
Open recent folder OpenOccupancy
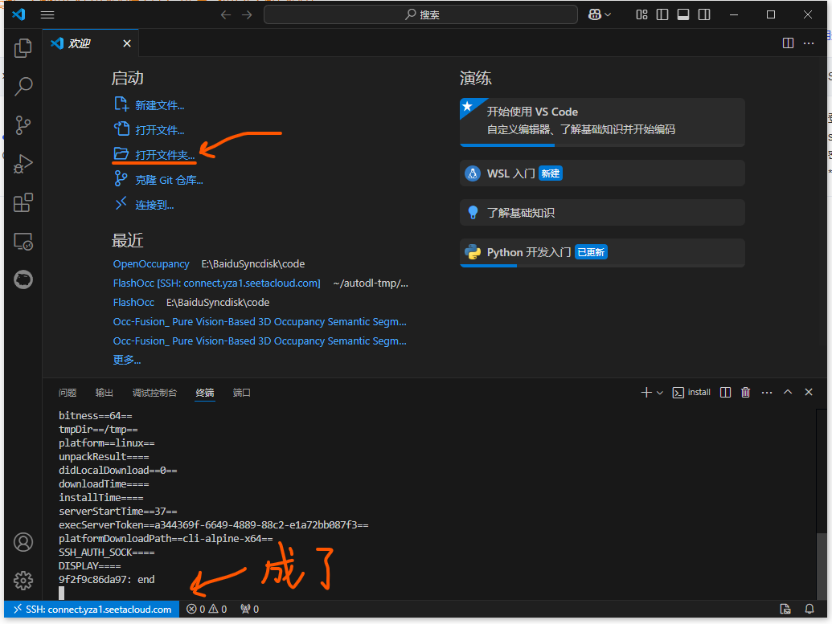[x=151, y=264]
